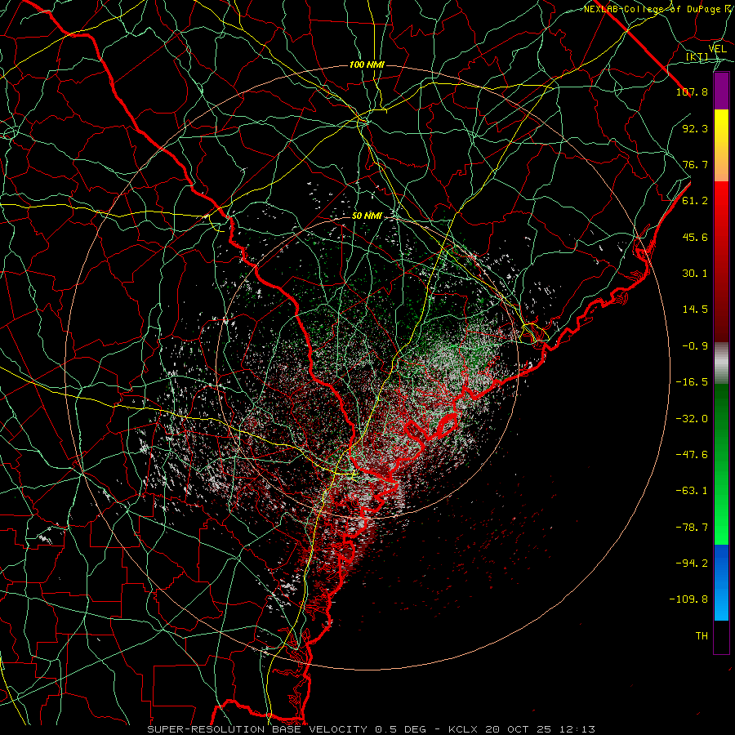
Task: Click the 14.5 legend value
Action: point(695,310)
